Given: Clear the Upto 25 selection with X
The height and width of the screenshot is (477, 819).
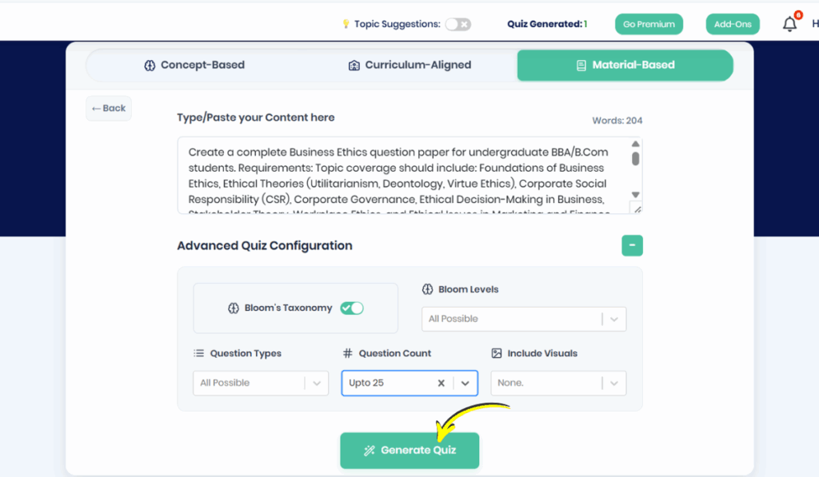Looking at the screenshot, I should (441, 384).
